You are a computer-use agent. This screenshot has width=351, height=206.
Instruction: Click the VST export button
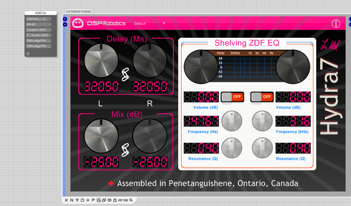coord(120,200)
